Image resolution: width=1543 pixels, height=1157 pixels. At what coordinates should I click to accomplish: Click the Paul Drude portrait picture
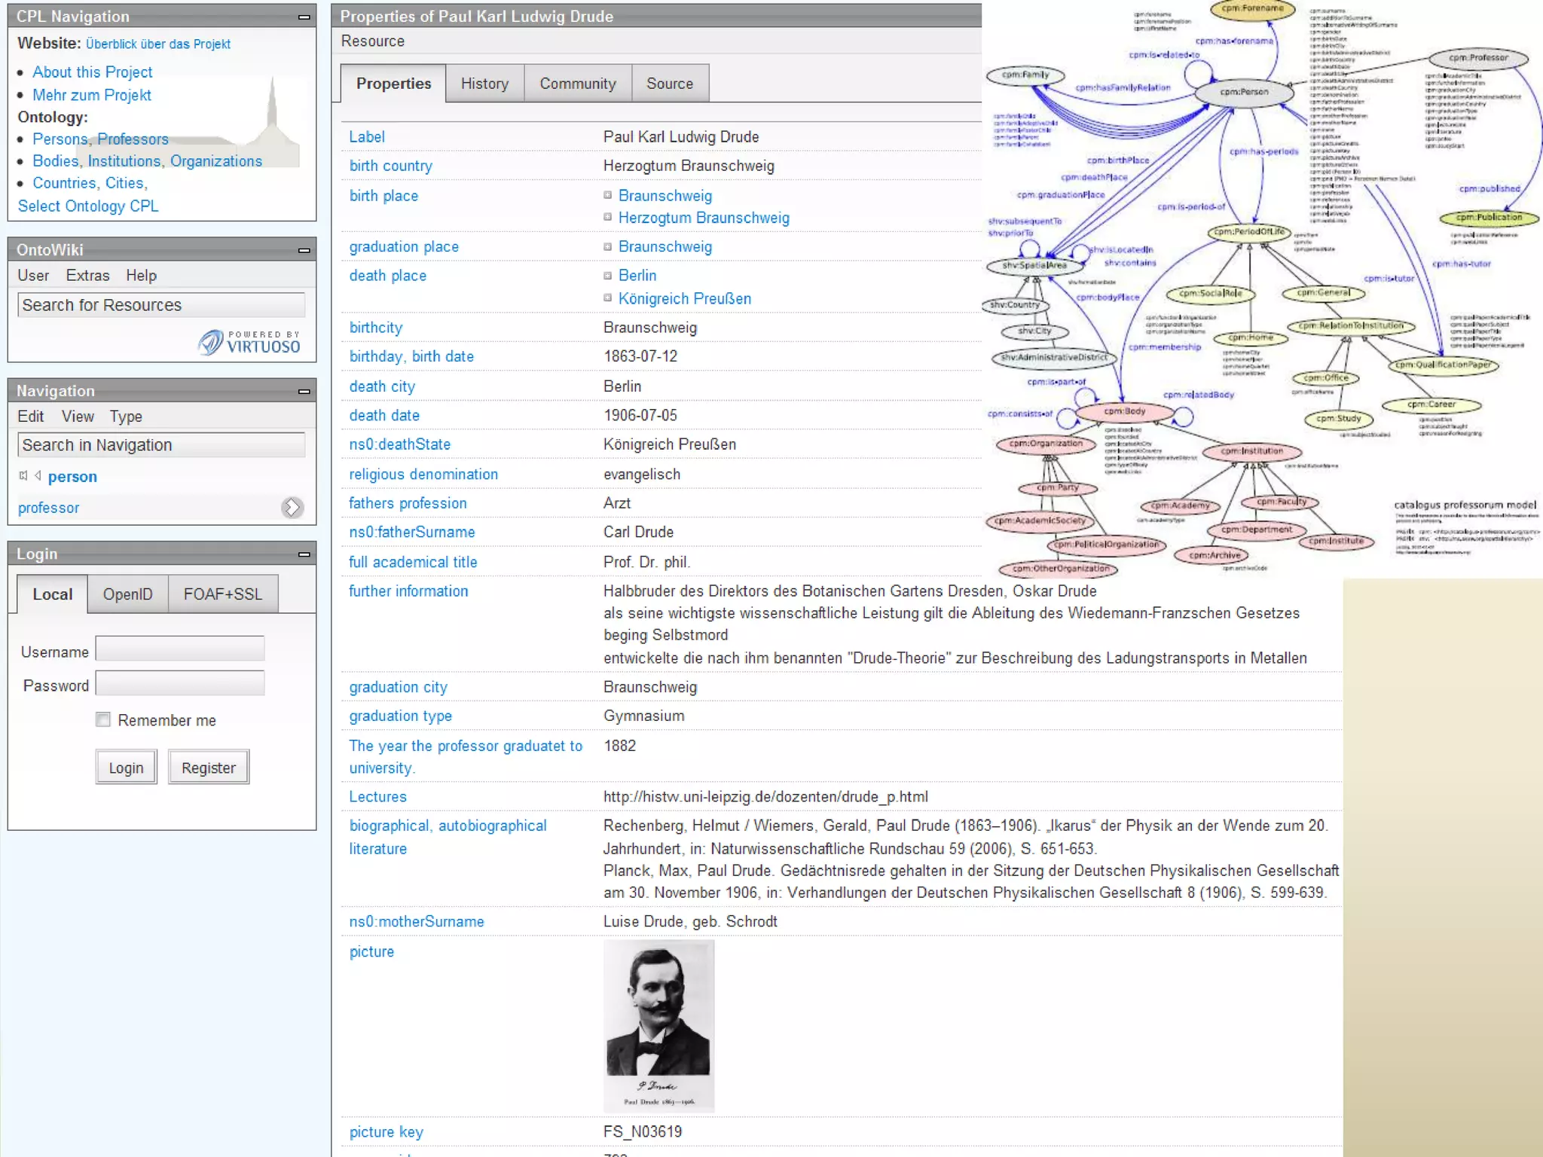pos(658,1026)
